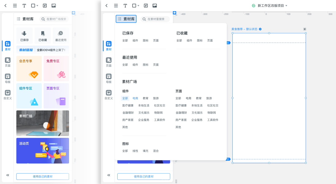
Task: Choose 工具软件 under 素材广场 页面 category
Action: (212, 120)
